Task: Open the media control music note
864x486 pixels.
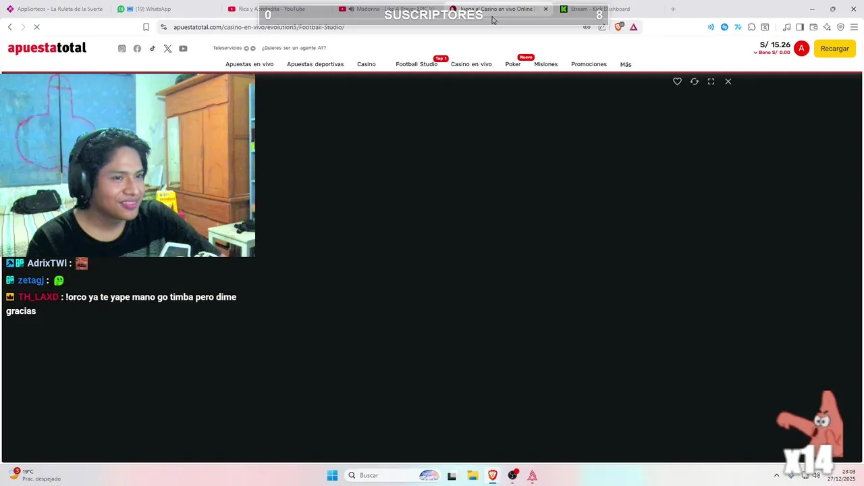Action: 786,27
